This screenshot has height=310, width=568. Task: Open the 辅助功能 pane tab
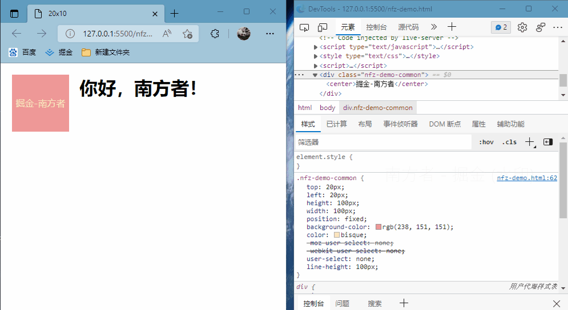tap(510, 124)
